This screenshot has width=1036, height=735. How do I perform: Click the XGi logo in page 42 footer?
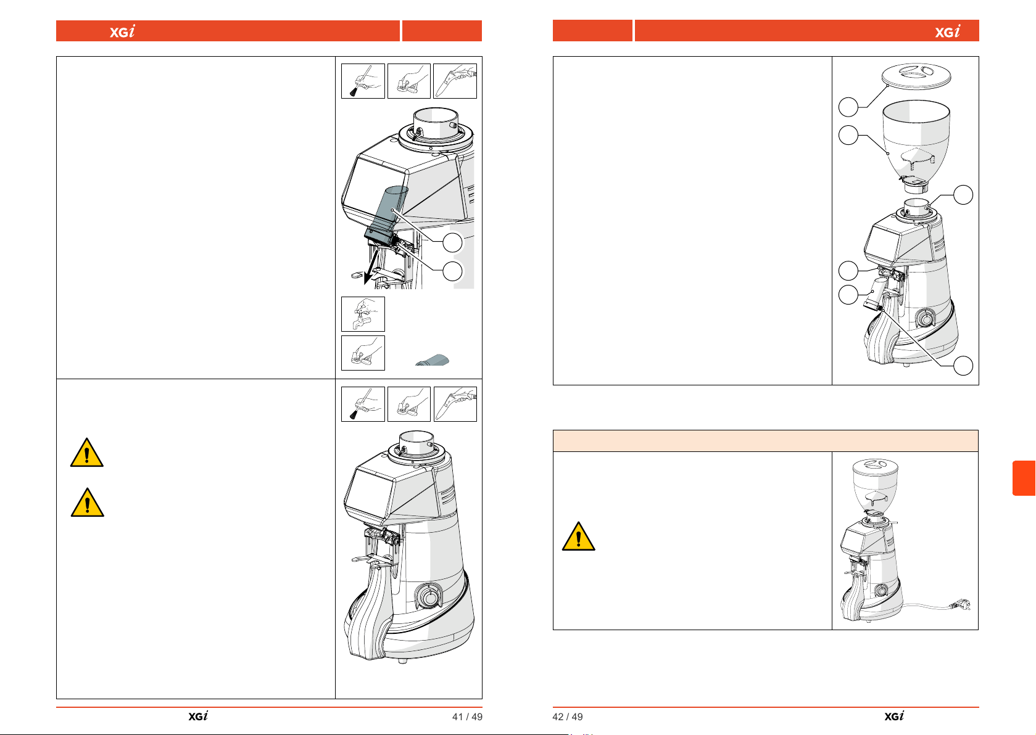point(894,716)
